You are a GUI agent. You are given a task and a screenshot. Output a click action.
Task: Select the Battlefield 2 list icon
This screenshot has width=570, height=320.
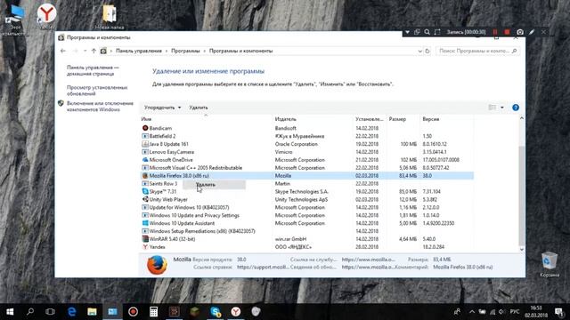pyautogui.click(x=145, y=136)
